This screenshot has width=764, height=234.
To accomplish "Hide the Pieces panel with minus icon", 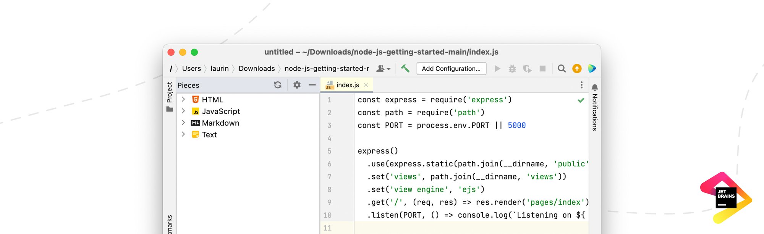I will (312, 85).
